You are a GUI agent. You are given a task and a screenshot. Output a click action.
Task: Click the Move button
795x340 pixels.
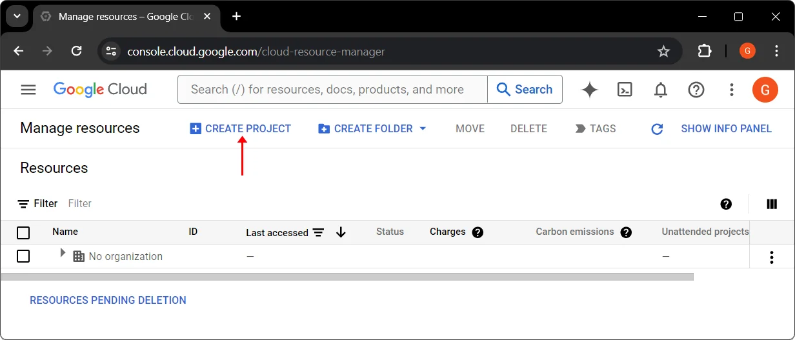coord(470,129)
